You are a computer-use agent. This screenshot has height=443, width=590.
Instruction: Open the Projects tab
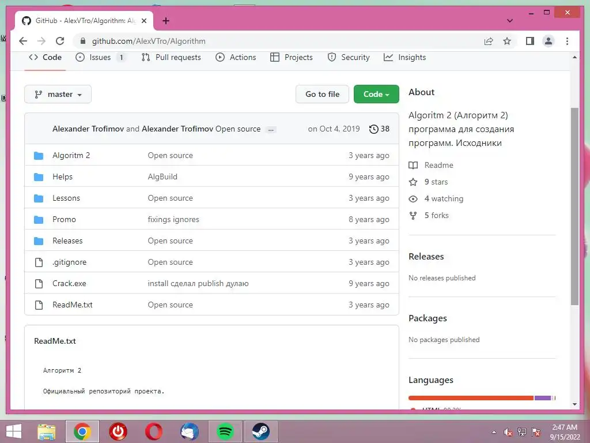(x=292, y=57)
